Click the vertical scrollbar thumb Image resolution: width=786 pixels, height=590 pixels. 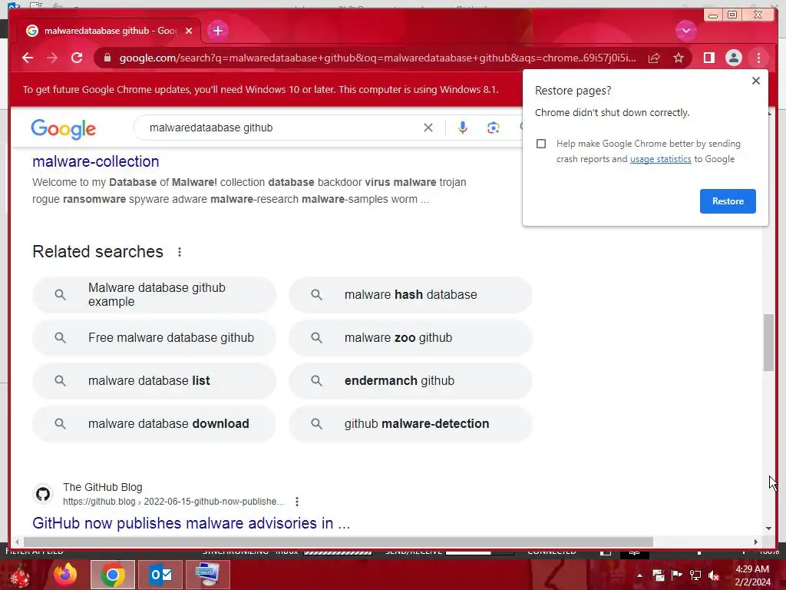tap(768, 343)
